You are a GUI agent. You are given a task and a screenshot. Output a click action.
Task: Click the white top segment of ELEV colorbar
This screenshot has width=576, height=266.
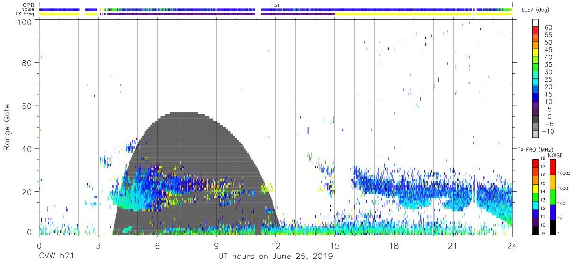(536, 23)
